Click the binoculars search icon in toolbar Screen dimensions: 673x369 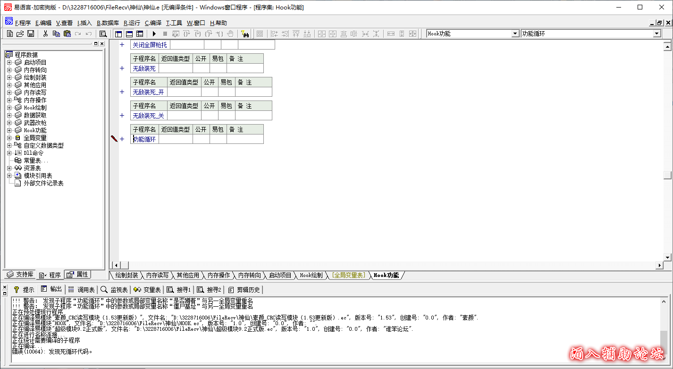click(244, 34)
